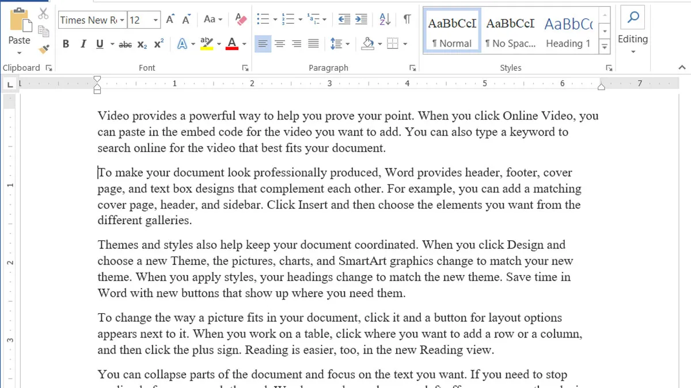Expand the Styles gallery More arrow
The width and height of the screenshot is (691, 388).
604,46
